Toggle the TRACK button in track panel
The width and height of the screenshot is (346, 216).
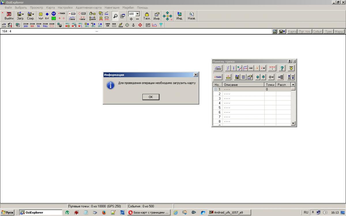pyautogui.click(x=218, y=77)
